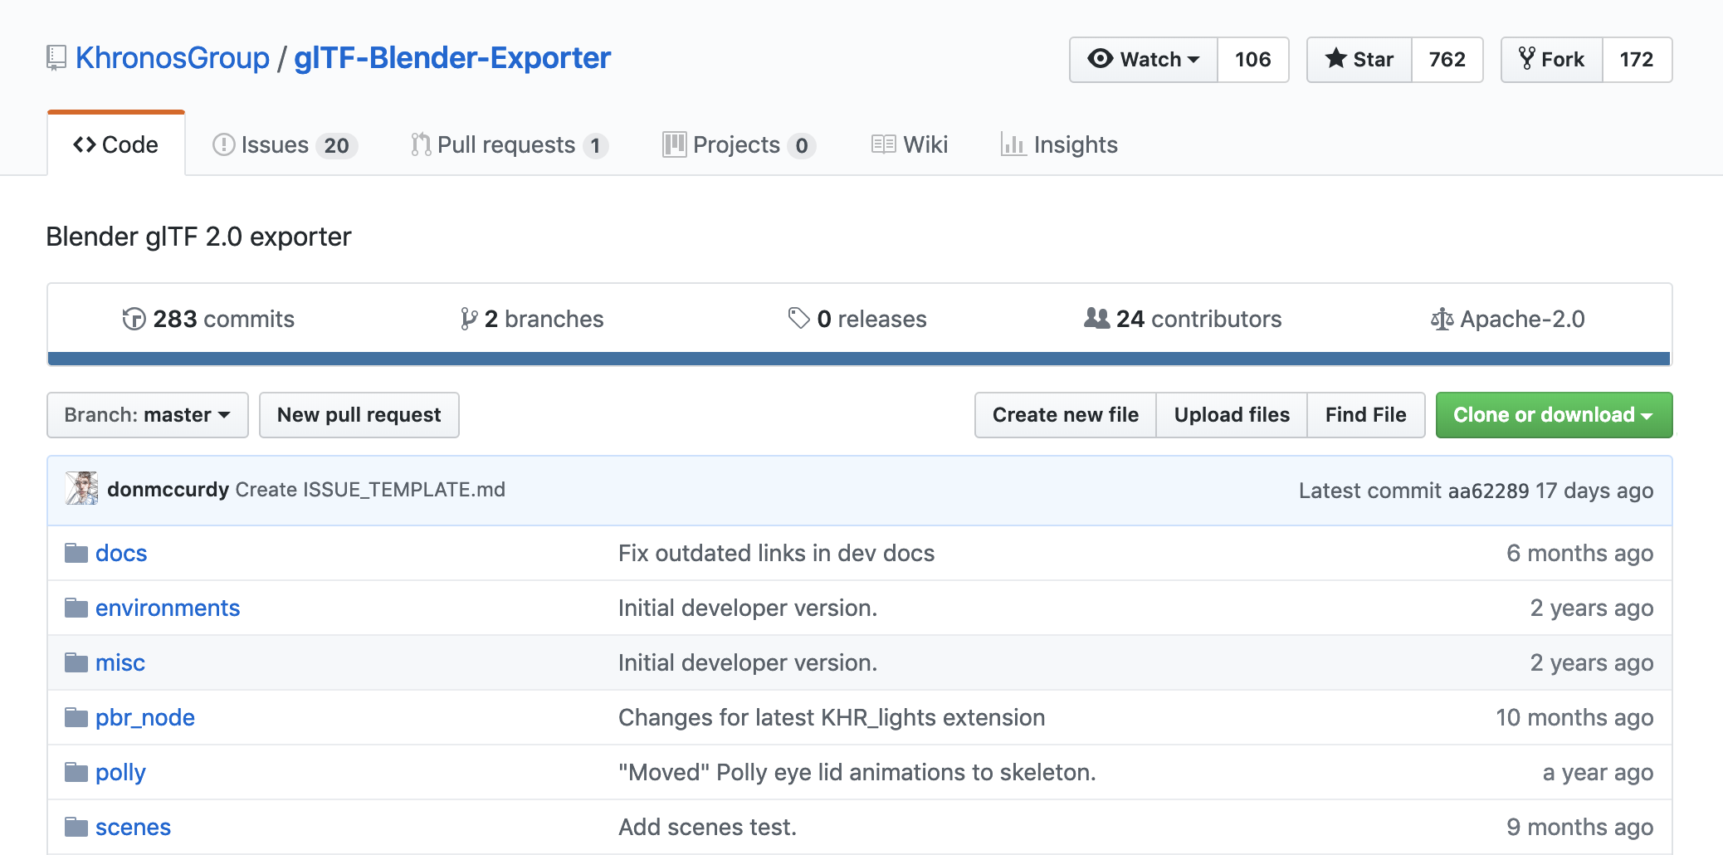Click the blue language statistics bar
Viewport: 1723px width, 855px height.
tap(859, 359)
